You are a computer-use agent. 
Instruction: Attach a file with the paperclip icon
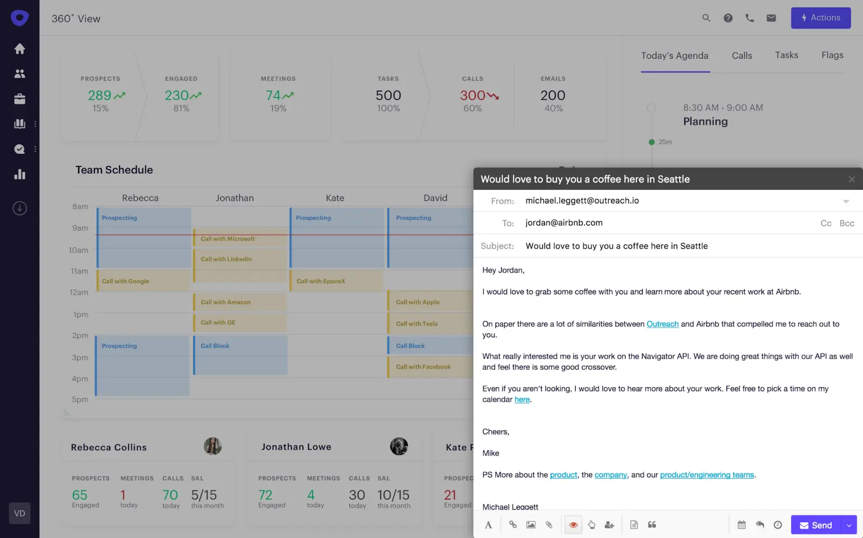(549, 525)
